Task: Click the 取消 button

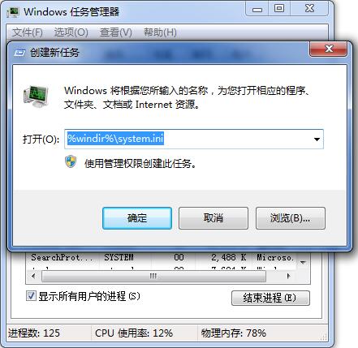Action: tap(214, 218)
